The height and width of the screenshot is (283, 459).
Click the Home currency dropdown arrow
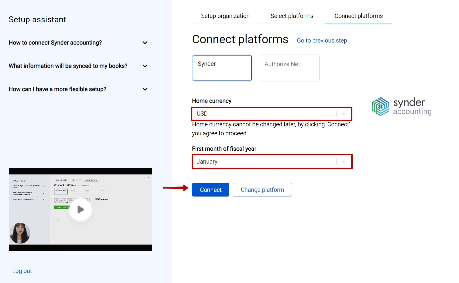(x=344, y=114)
